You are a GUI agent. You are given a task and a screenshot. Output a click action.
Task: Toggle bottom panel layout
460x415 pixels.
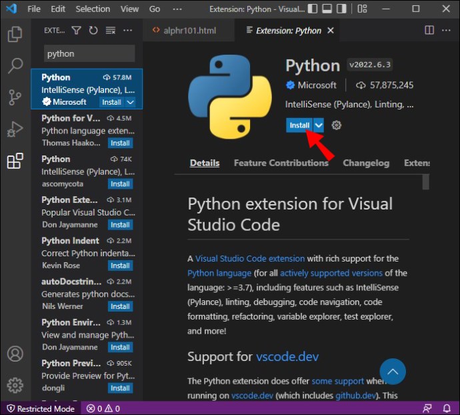coord(327,9)
